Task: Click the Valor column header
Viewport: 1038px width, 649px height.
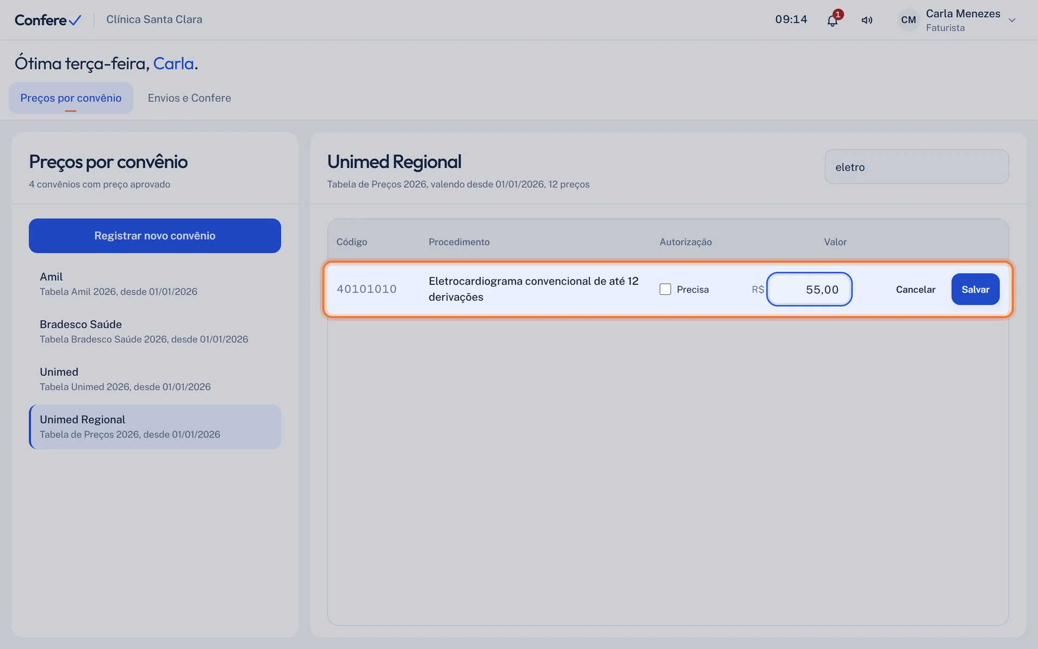Action: click(835, 242)
